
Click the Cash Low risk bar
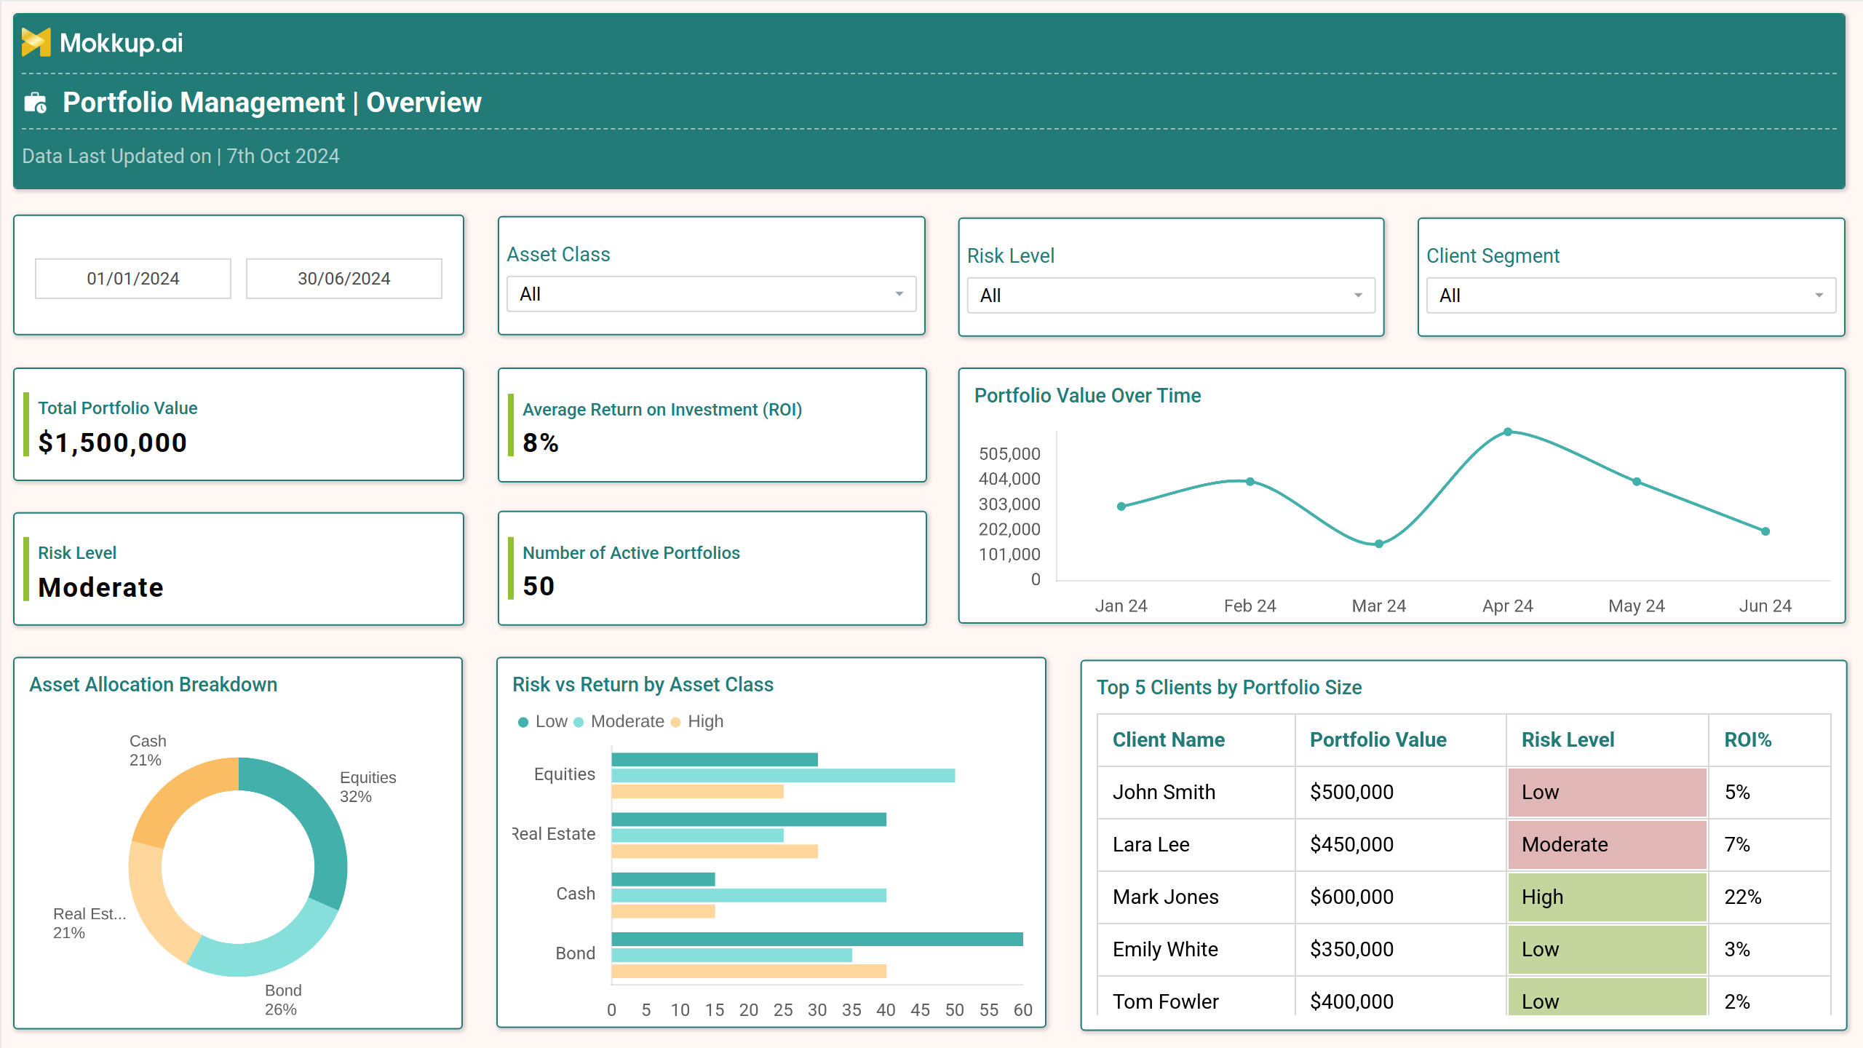pyautogui.click(x=663, y=879)
